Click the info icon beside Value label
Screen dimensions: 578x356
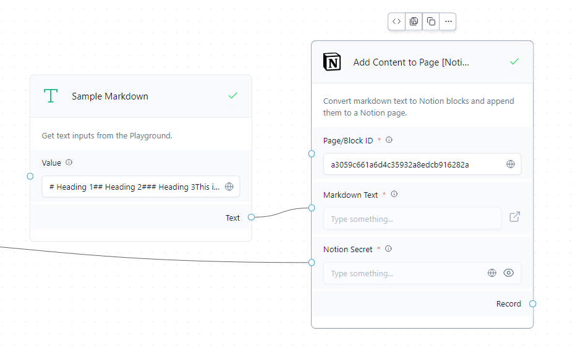coord(69,163)
